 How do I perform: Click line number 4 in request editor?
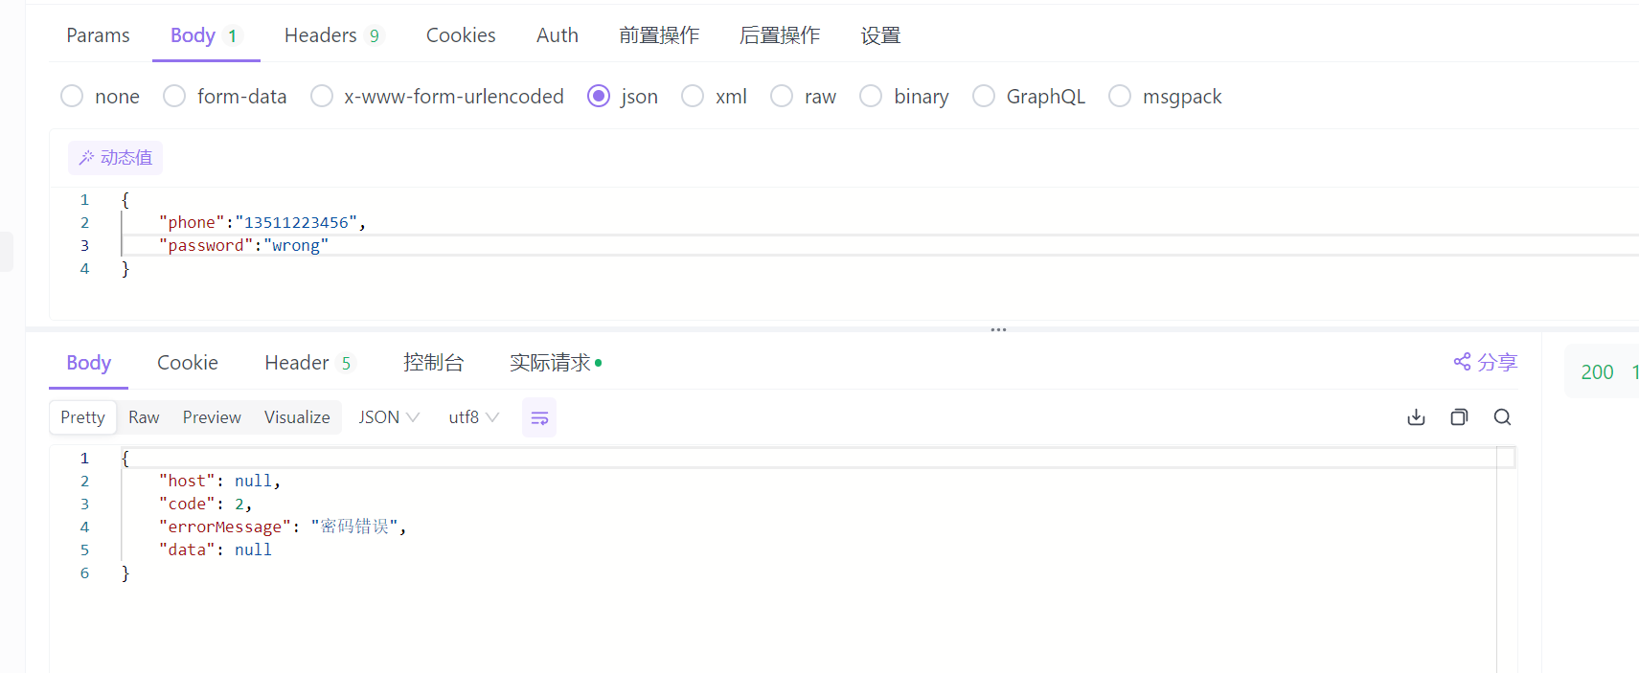point(84,268)
